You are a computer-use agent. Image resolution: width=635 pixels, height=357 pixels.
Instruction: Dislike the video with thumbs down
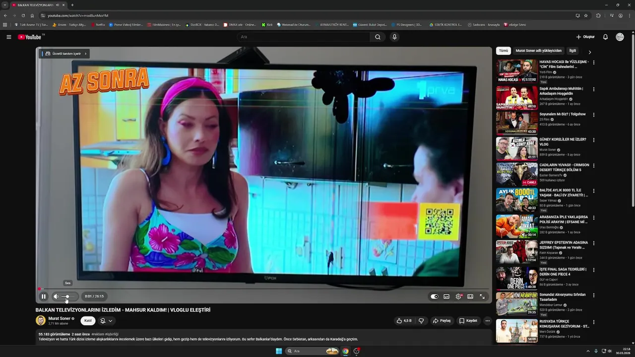421,321
